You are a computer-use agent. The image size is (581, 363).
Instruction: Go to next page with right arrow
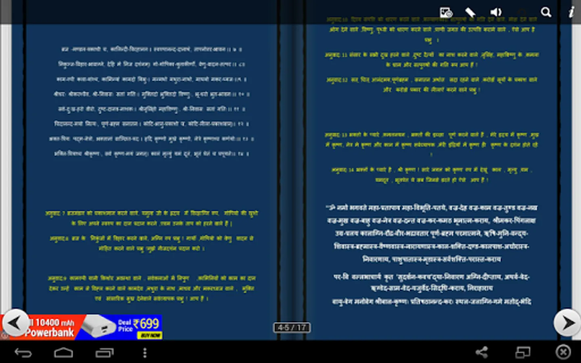click(x=567, y=323)
